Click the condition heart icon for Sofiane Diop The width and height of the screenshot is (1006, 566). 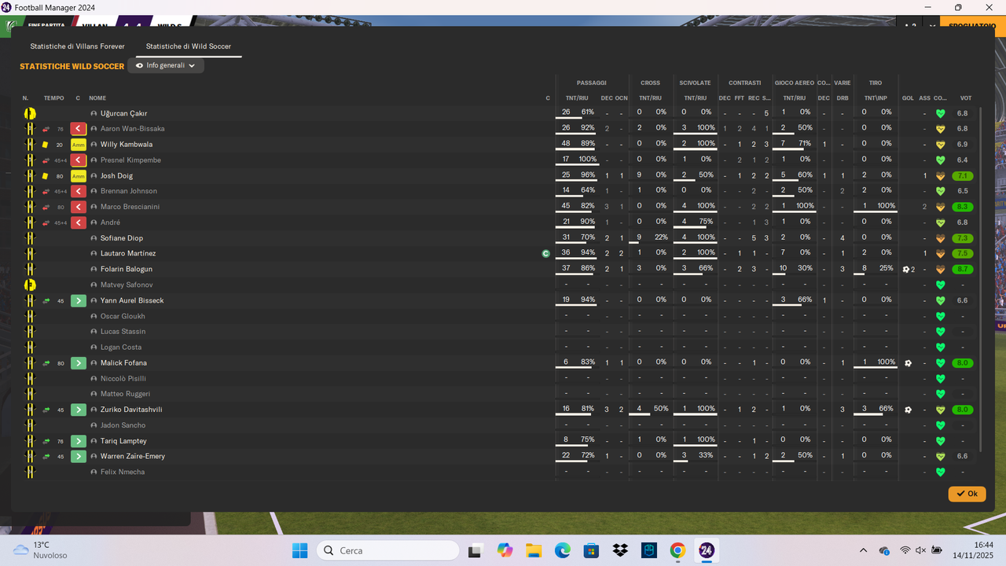[940, 238]
